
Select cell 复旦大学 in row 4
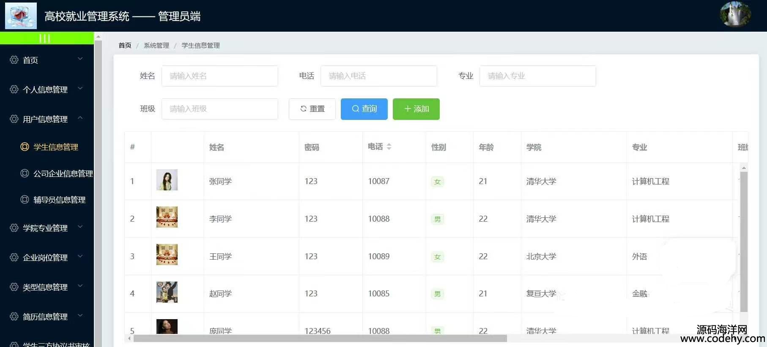(541, 293)
